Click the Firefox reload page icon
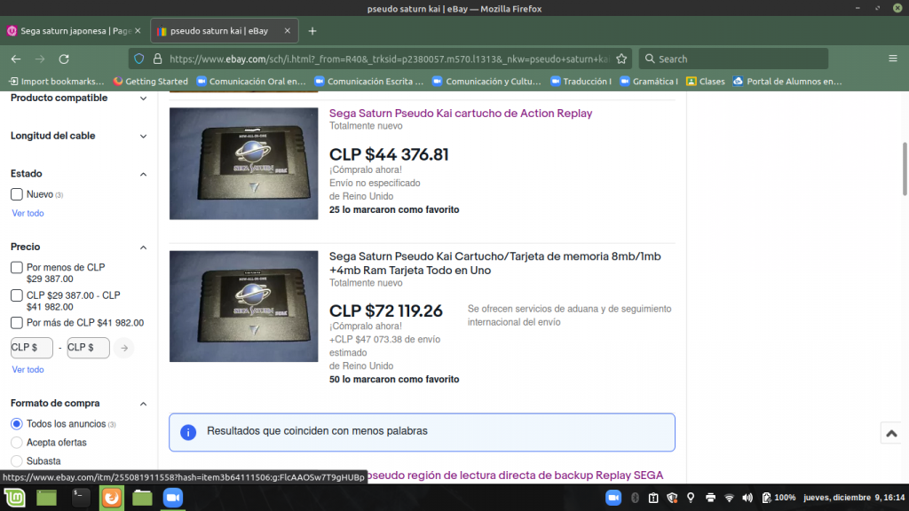 63,59
